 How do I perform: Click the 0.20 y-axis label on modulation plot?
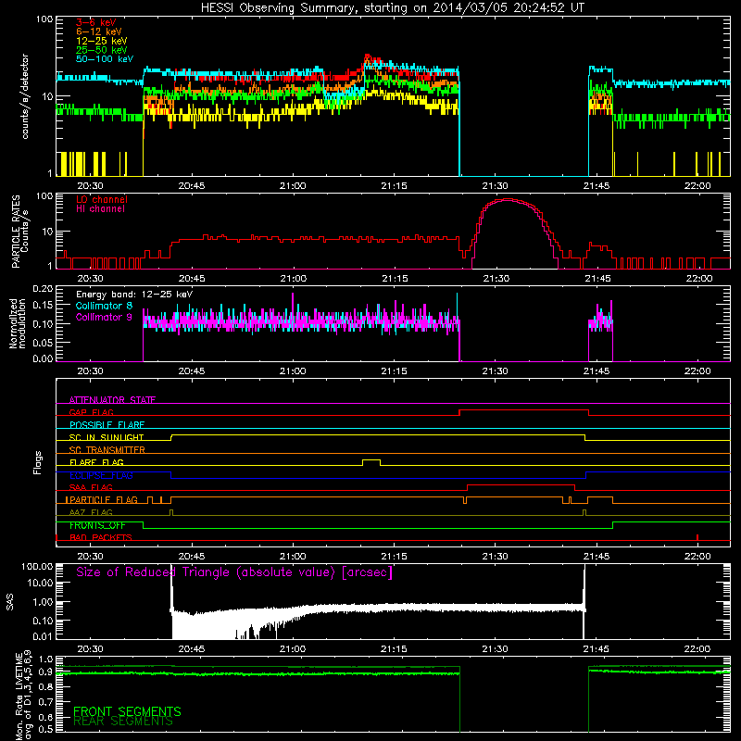click(43, 289)
